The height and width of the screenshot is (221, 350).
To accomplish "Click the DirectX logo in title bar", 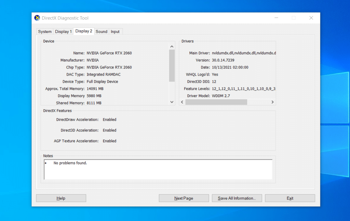I will point(37,18).
